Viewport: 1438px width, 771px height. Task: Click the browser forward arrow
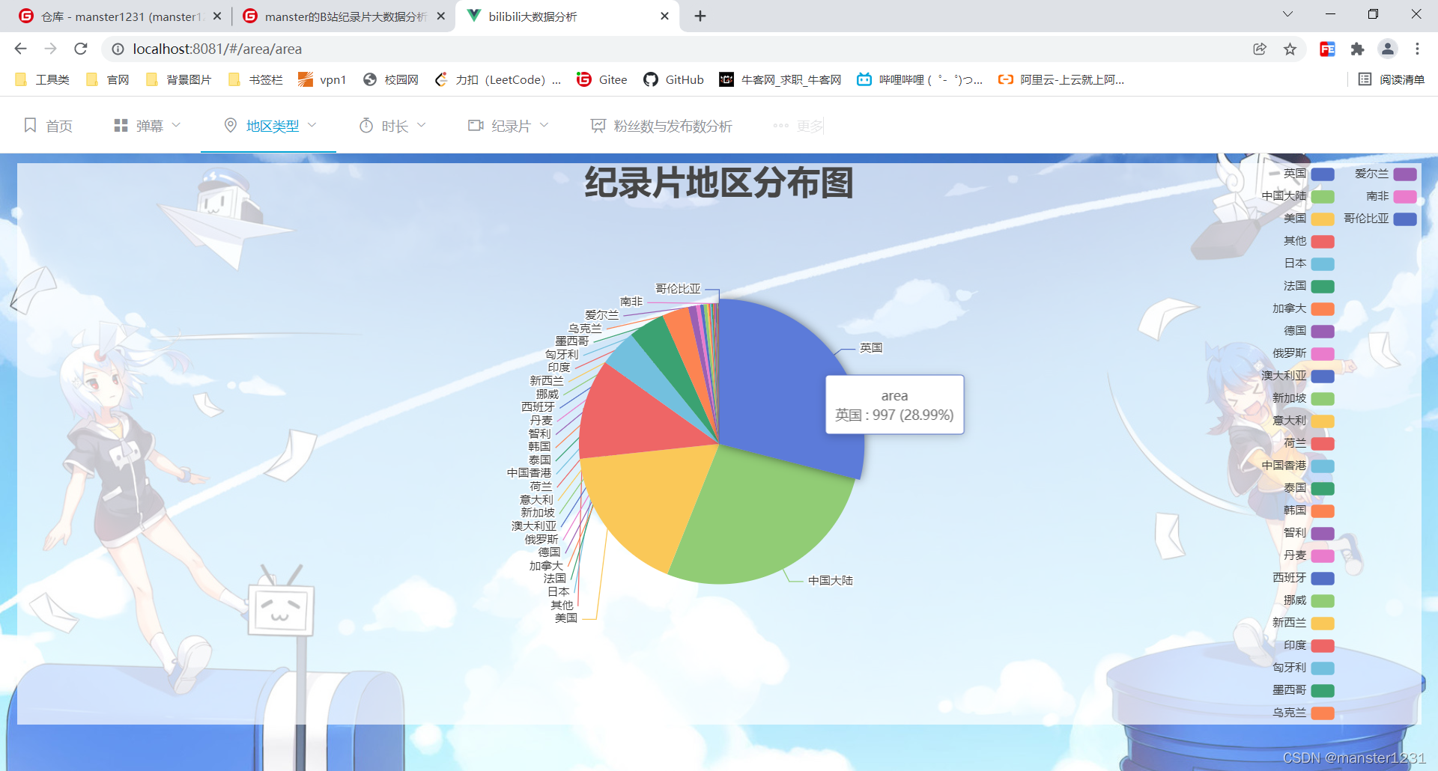(x=50, y=49)
